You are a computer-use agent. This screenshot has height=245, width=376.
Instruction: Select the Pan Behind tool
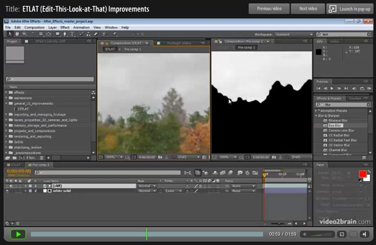click(49, 34)
